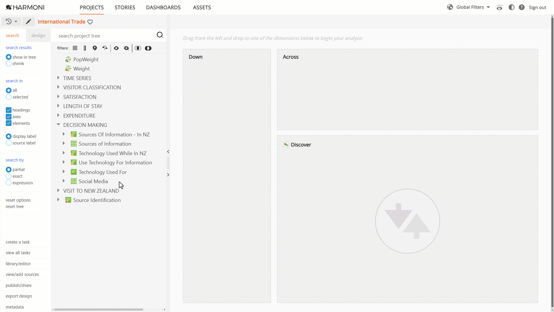Click Sign out
The width and height of the screenshot is (554, 312).
[x=537, y=8]
